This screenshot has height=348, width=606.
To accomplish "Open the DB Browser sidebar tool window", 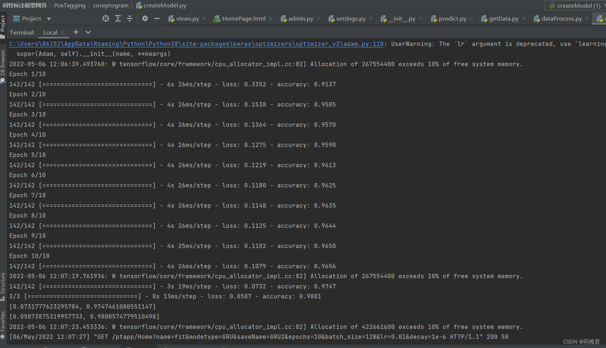I will (x=3, y=66).
